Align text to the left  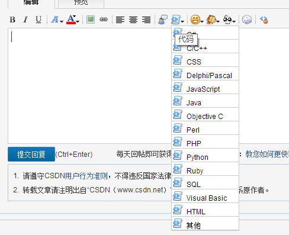pyautogui.click(x=120, y=20)
